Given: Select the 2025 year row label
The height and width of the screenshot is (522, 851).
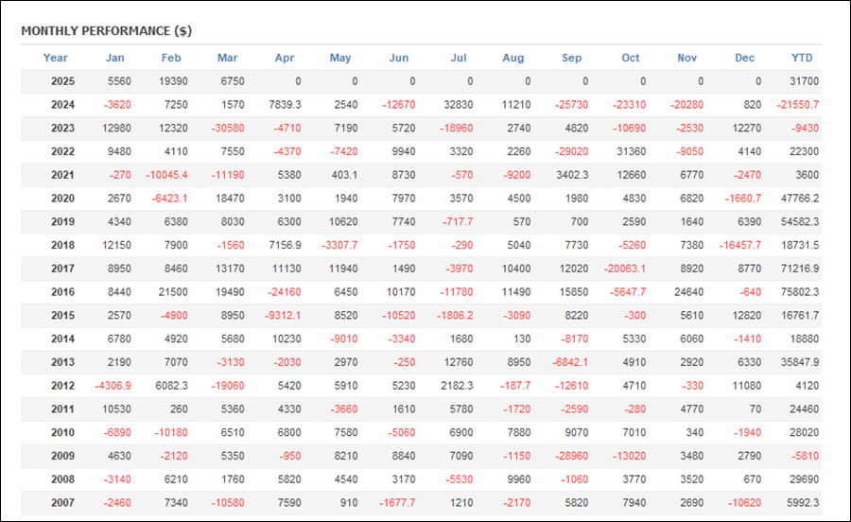Looking at the screenshot, I should (x=63, y=81).
